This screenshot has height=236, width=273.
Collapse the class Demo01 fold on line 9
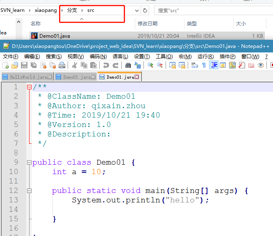tap(29, 163)
